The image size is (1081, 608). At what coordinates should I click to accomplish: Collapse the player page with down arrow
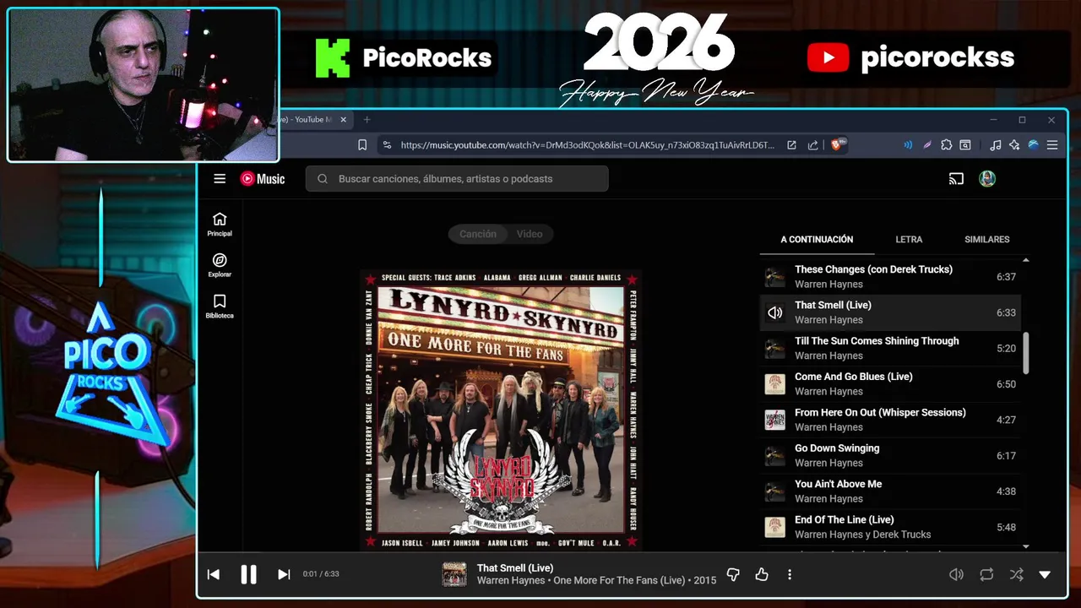[x=1045, y=574]
